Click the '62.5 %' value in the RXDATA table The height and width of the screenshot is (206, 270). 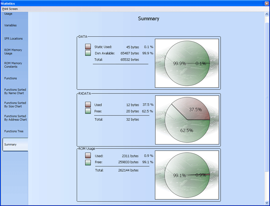[147, 111]
